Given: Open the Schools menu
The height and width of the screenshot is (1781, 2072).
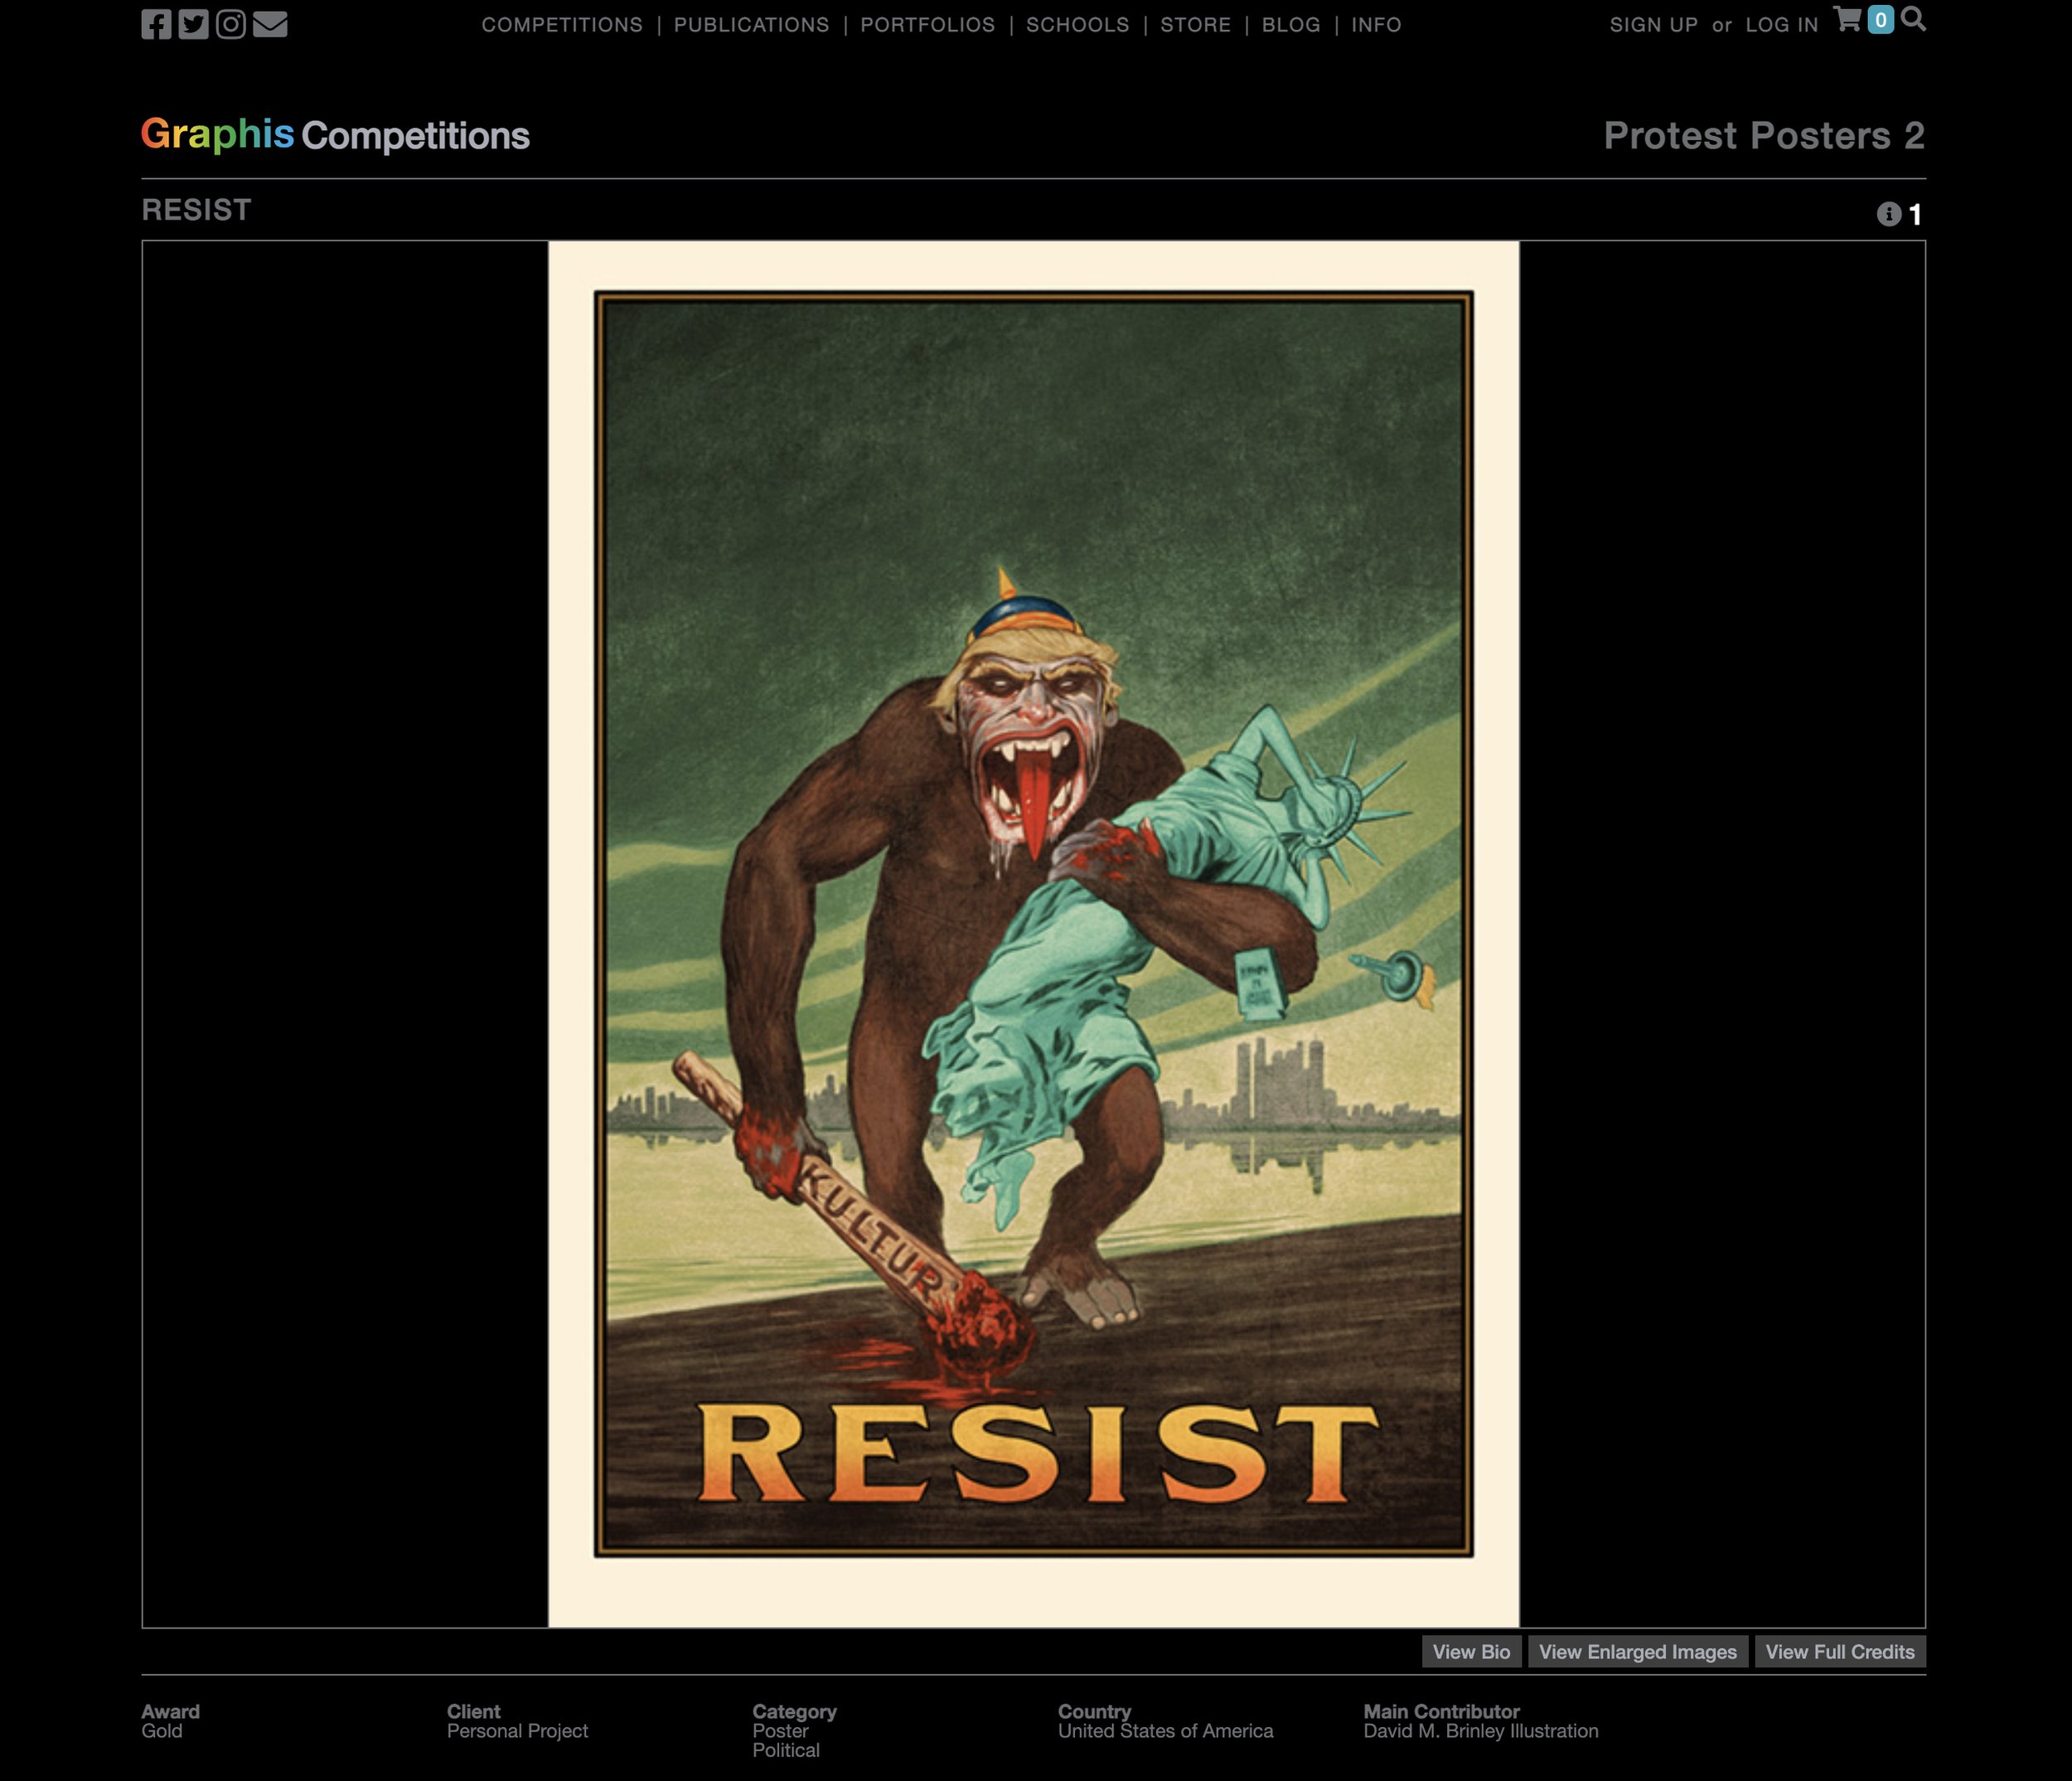Looking at the screenshot, I should coord(1078,25).
